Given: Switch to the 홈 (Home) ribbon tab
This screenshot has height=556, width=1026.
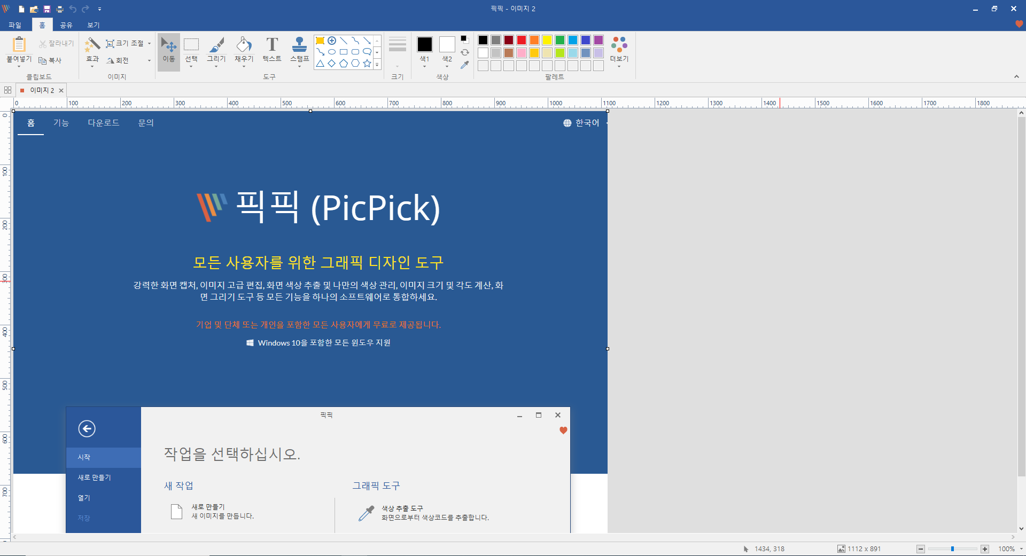Looking at the screenshot, I should point(42,25).
